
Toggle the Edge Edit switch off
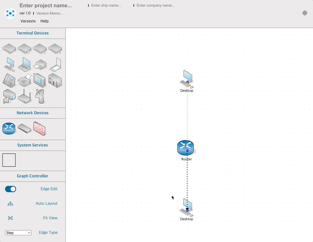[x=11, y=189]
